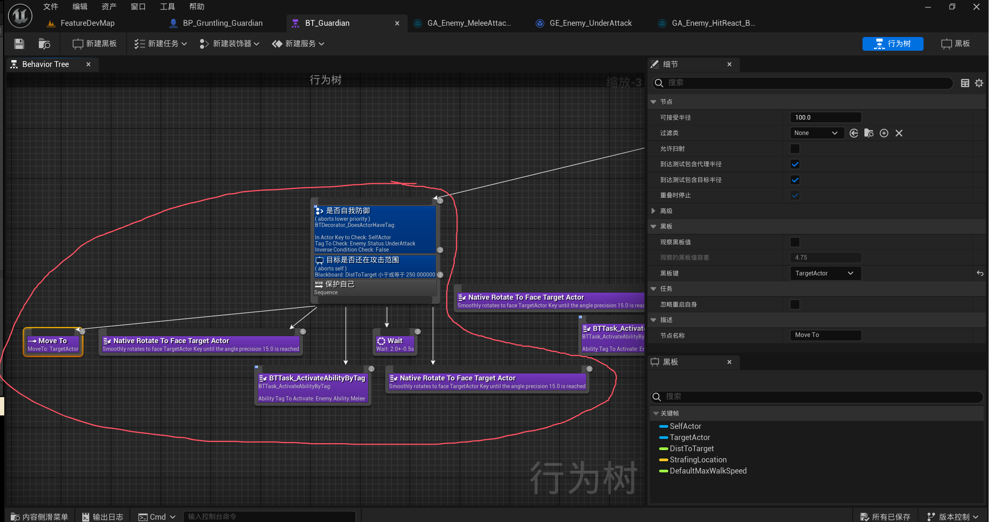The image size is (989, 522).
Task: Open the 新建任务 dropdown
Action: 161,44
